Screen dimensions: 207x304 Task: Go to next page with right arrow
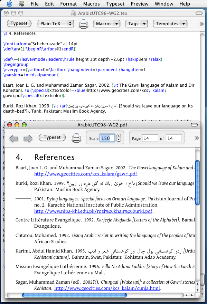(28, 139)
